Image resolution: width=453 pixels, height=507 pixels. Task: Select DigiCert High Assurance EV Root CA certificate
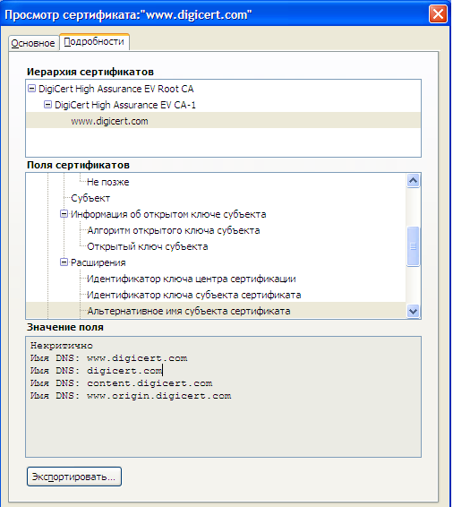(116, 89)
